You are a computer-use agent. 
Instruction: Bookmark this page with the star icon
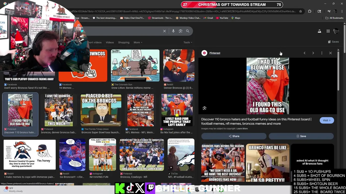pos(300,11)
